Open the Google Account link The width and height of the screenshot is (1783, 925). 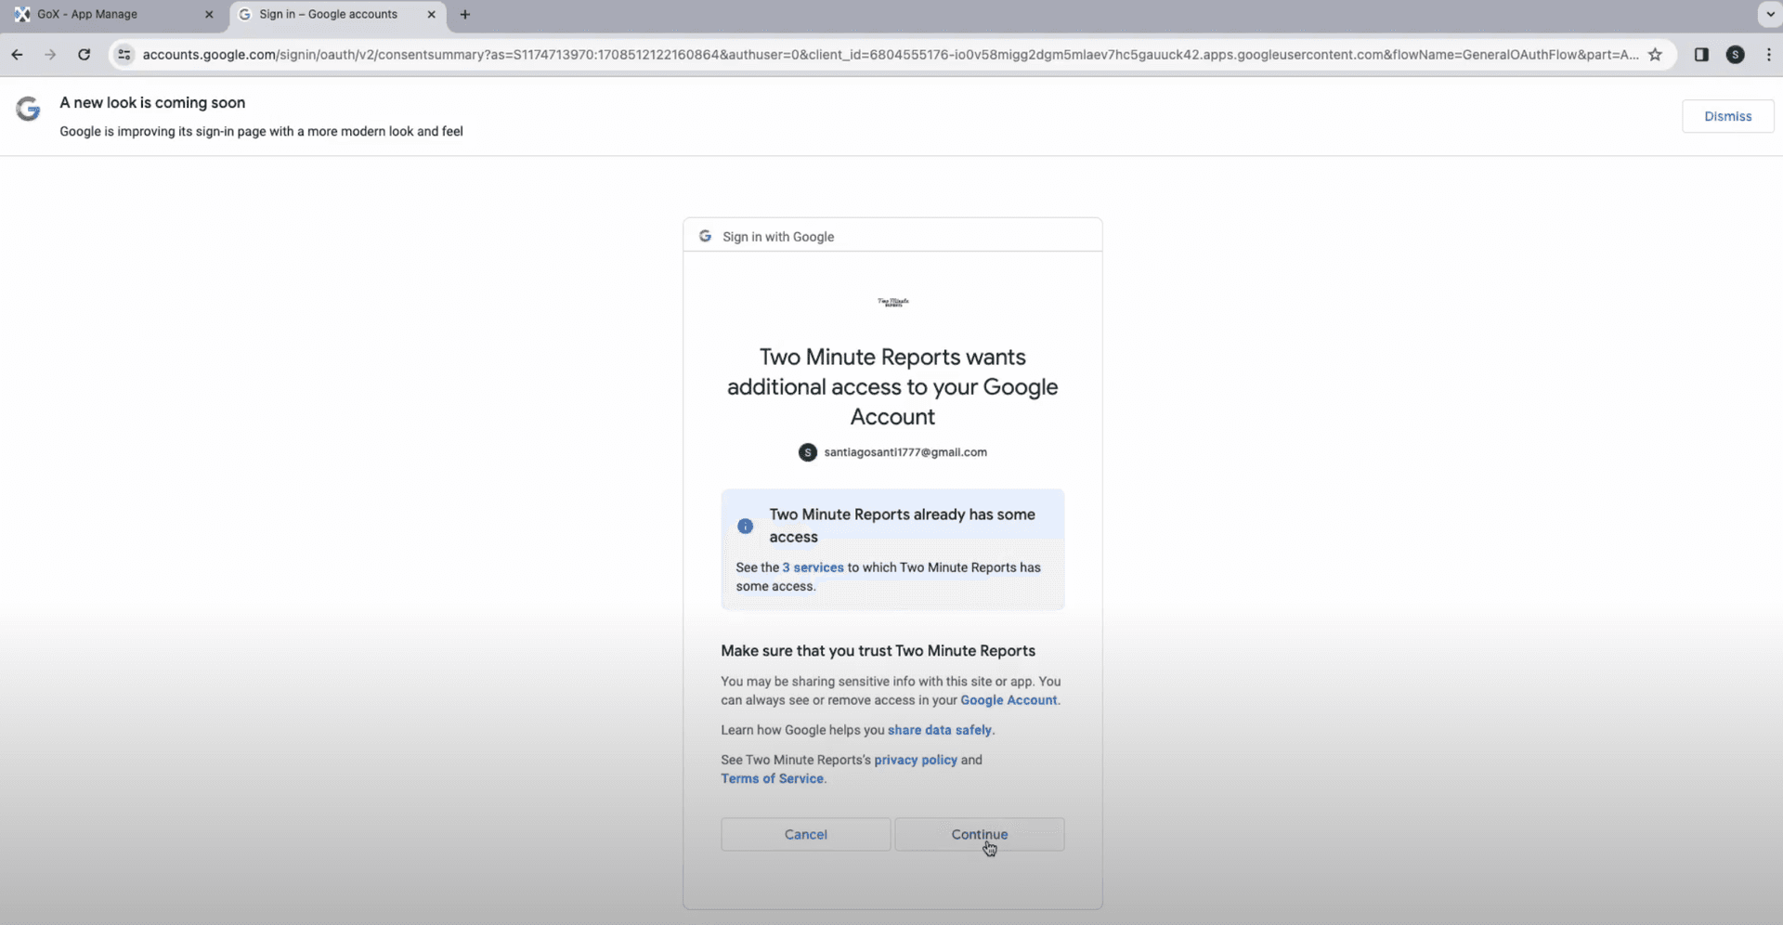[1009, 700]
